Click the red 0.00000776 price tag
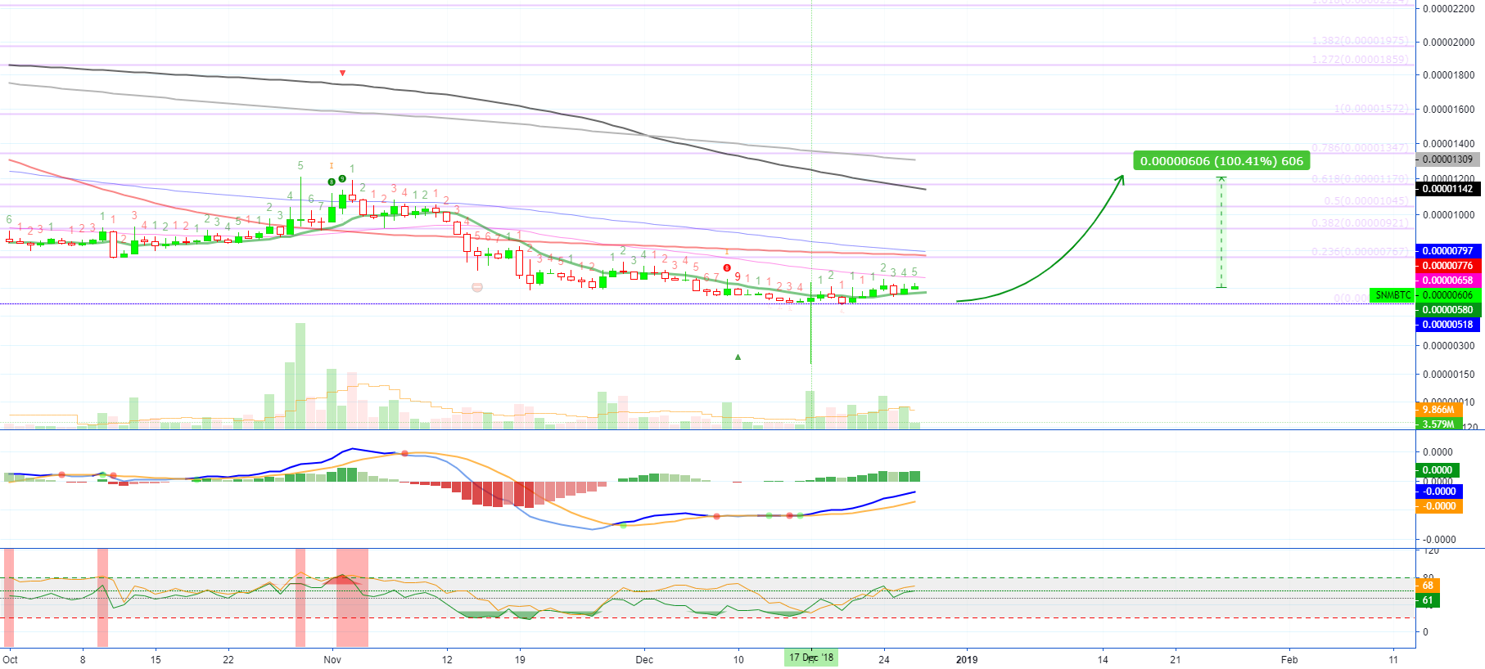 pos(1447,266)
